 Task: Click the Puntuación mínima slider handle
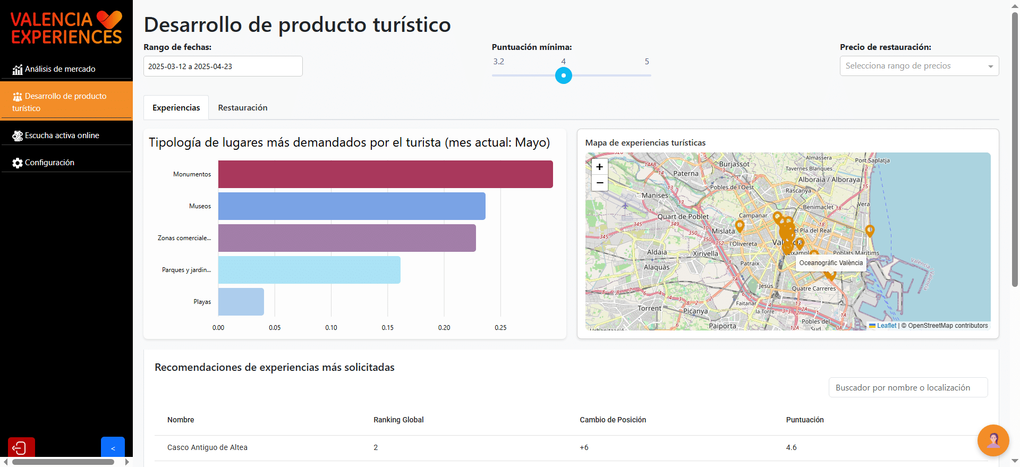(x=563, y=75)
